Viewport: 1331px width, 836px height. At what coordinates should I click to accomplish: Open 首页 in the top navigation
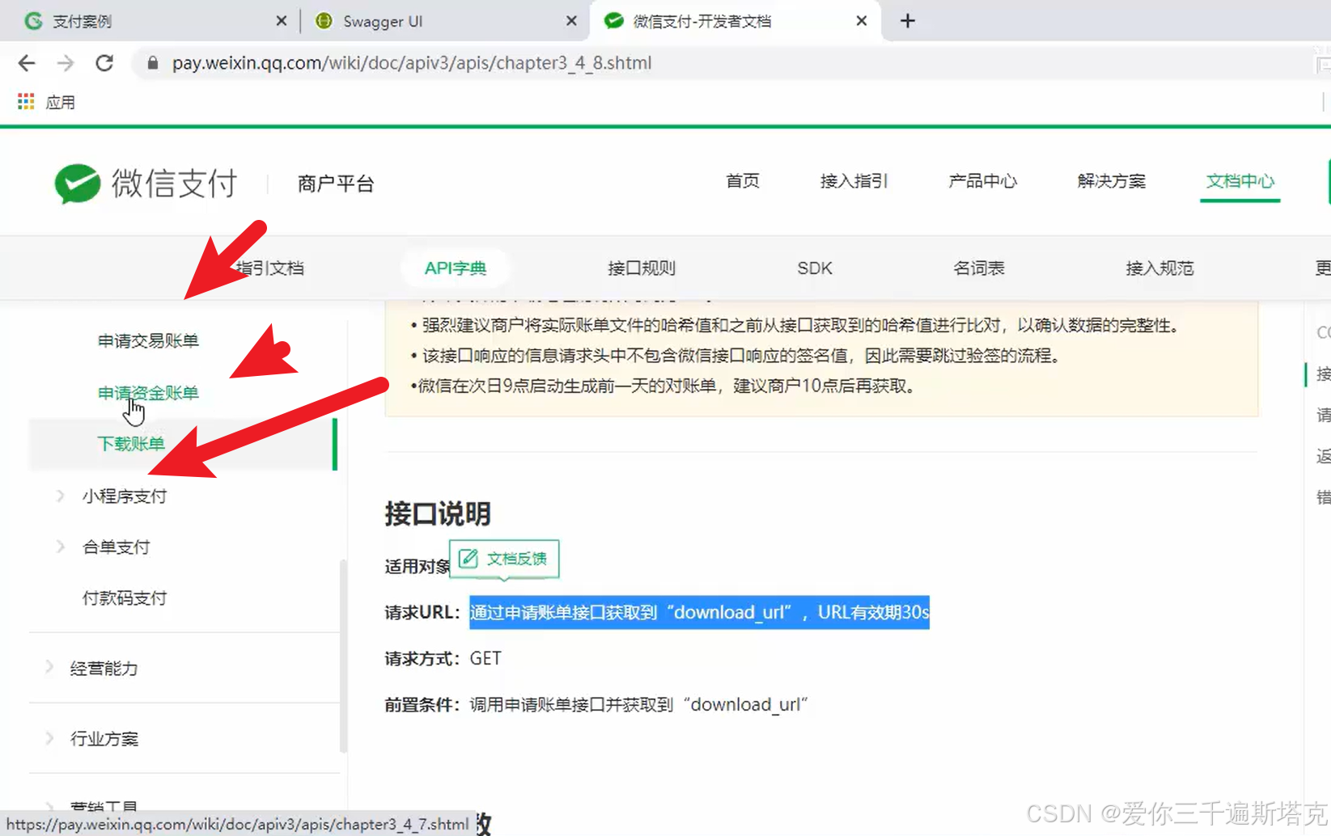coord(742,181)
